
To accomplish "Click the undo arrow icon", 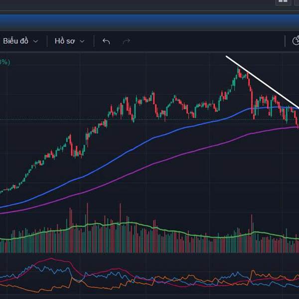I will (106, 41).
